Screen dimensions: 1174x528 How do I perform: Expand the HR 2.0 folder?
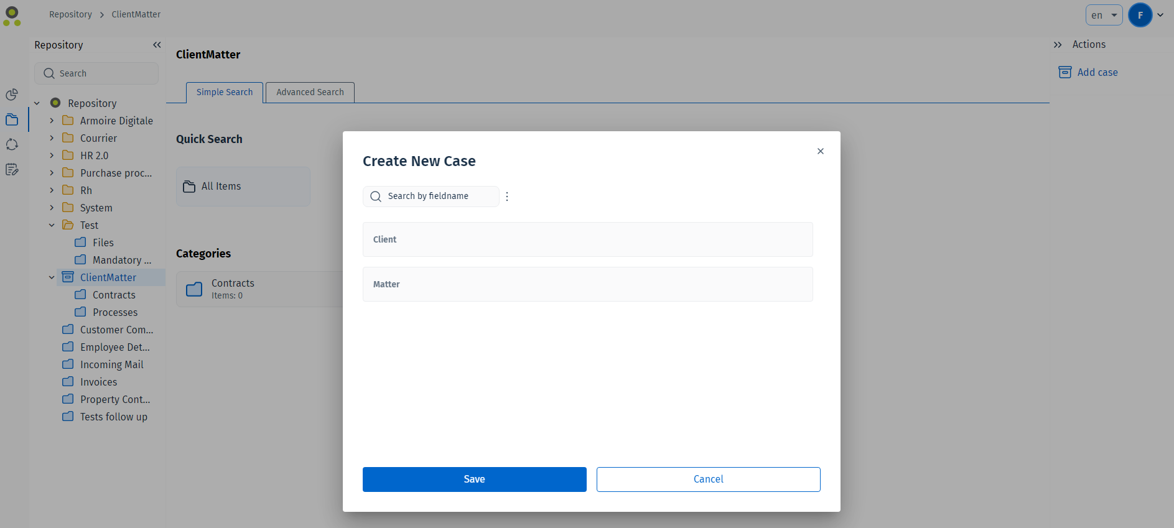pos(52,155)
